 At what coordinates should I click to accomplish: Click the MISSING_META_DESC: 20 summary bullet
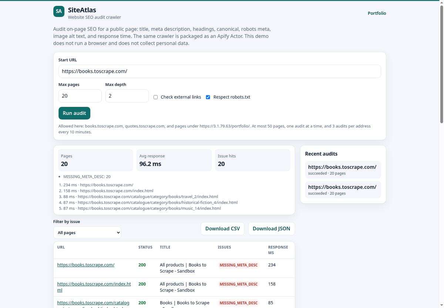(x=87, y=177)
